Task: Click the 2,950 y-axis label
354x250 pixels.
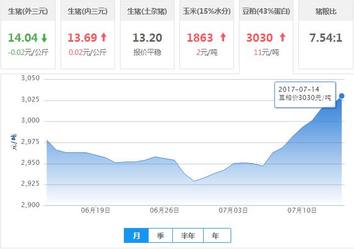Action: 30,163
